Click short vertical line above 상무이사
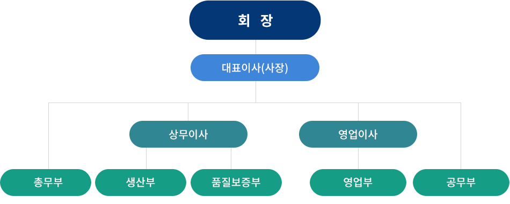The image size is (510, 204). tap(188, 112)
